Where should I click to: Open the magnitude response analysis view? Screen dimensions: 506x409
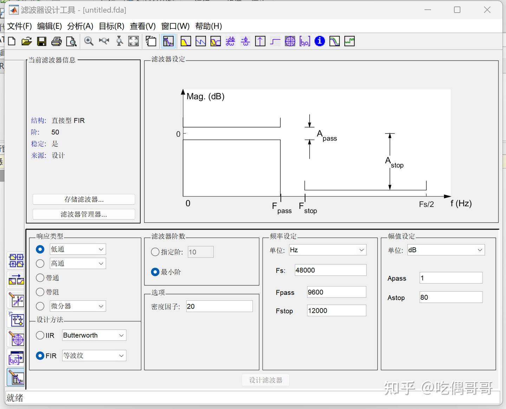[x=186, y=41]
